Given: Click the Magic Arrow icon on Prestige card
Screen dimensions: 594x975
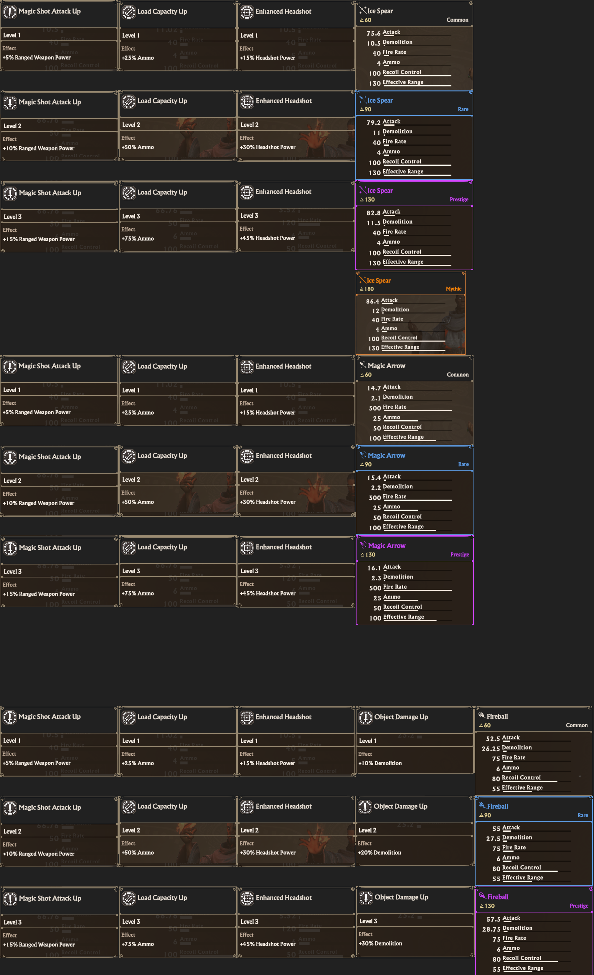Looking at the screenshot, I should click(x=363, y=545).
